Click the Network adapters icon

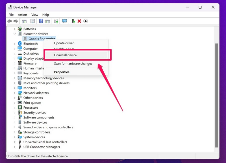[x=20, y=93]
